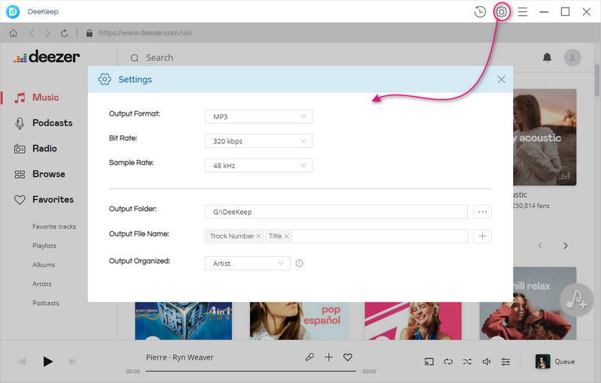Screen dimensions: 601x383
Task: Expand Output Organized Artist dropdown
Action: coord(247,264)
